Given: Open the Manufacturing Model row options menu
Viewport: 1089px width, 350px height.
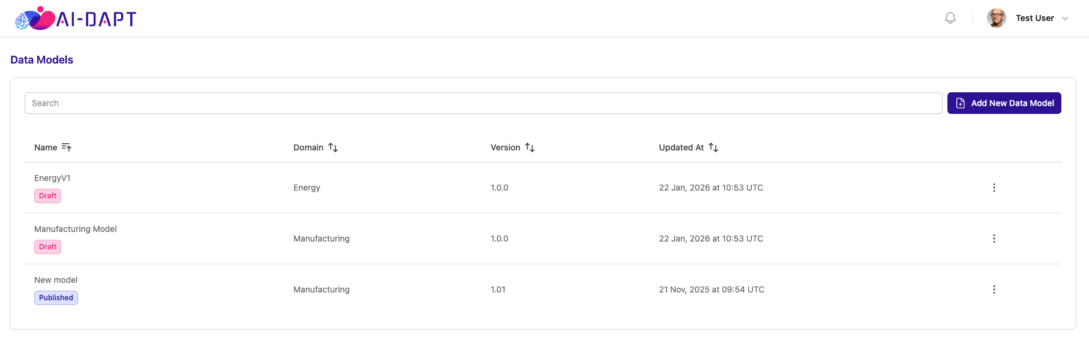Looking at the screenshot, I should pos(994,239).
